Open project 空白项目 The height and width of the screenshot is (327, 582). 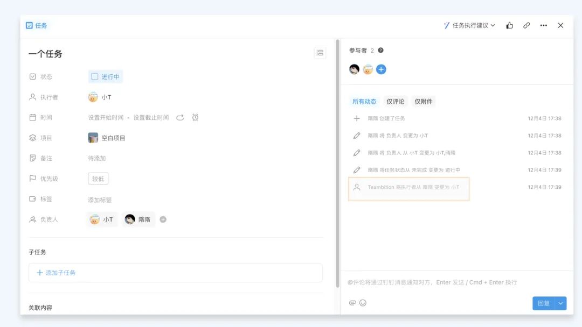[x=107, y=138]
